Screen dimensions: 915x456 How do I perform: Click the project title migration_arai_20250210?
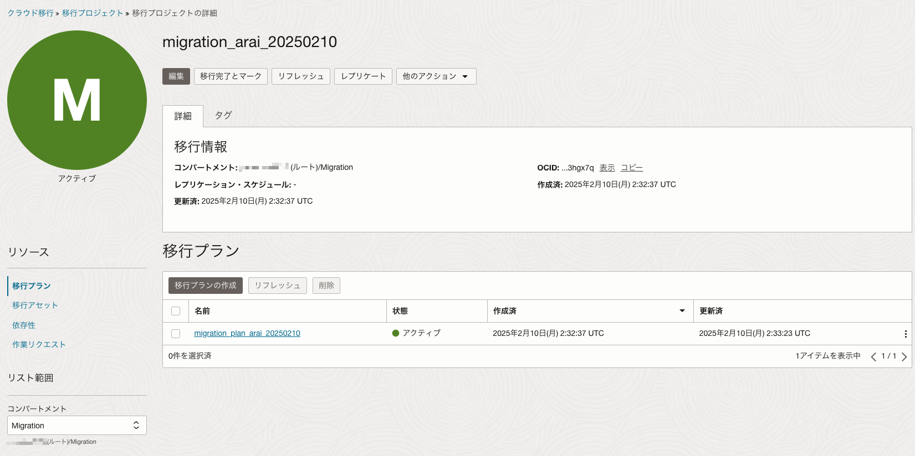coord(249,42)
